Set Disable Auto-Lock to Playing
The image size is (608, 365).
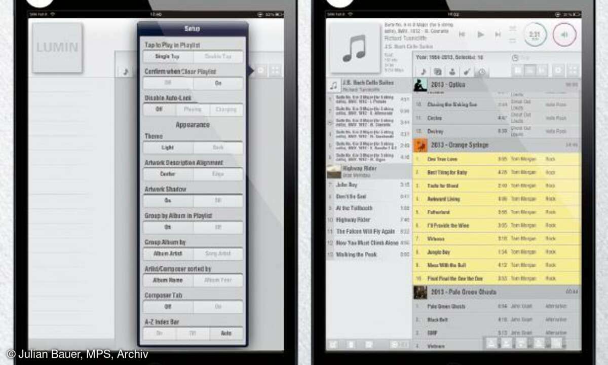click(x=193, y=109)
